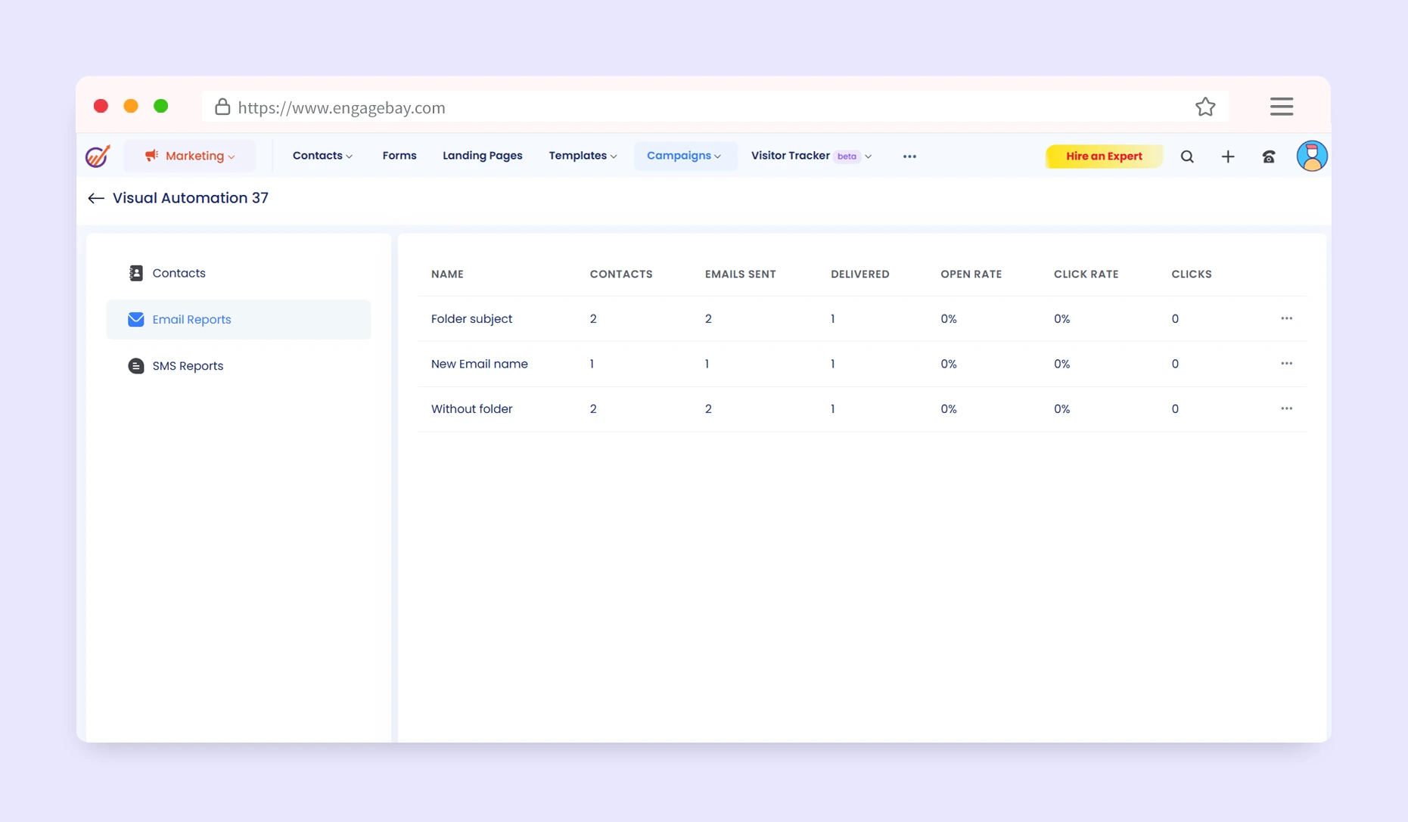Screen dimensions: 1408x822
Task: Open more options for Folder subject row
Action: click(1286, 318)
